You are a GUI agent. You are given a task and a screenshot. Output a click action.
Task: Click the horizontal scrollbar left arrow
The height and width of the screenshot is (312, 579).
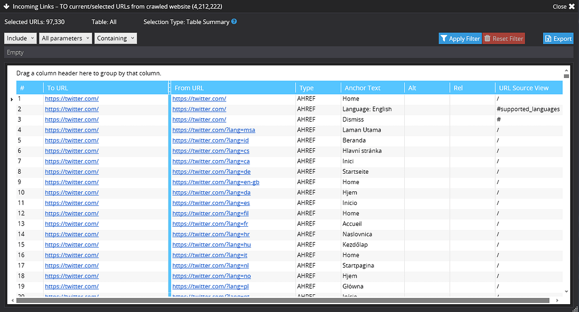(x=12, y=300)
